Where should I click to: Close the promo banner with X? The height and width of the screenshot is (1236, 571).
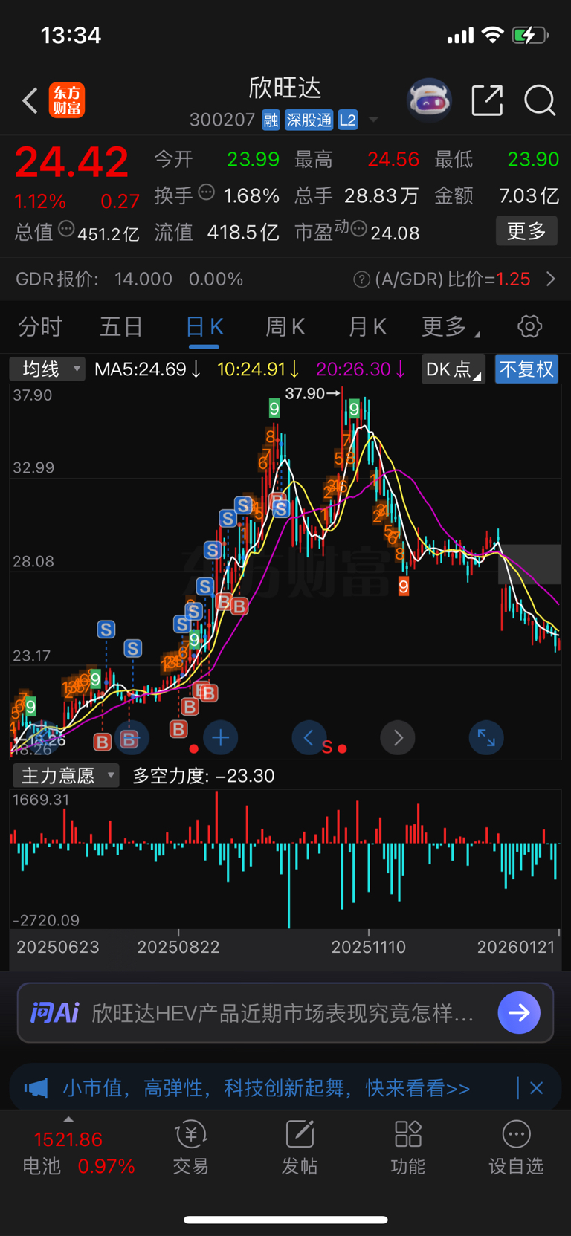(x=536, y=1089)
